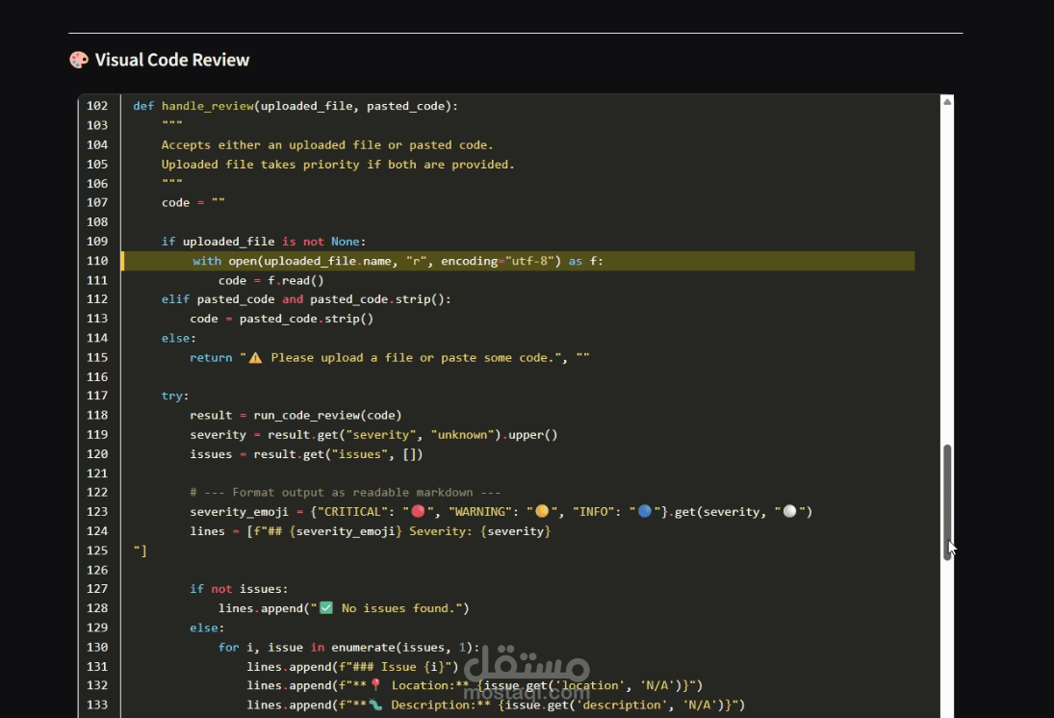Click the run_code_review(code) call on line 118
Image resolution: width=1054 pixels, height=718 pixels.
[327, 416]
